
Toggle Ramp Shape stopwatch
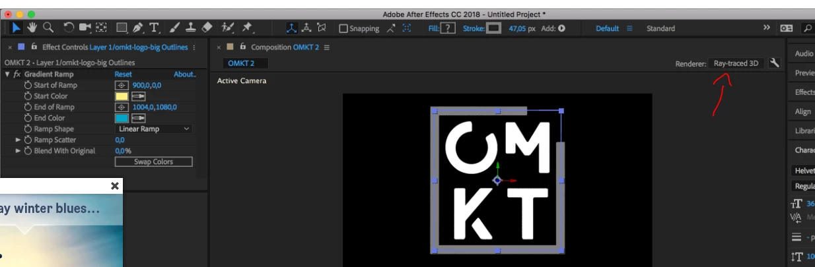28,129
